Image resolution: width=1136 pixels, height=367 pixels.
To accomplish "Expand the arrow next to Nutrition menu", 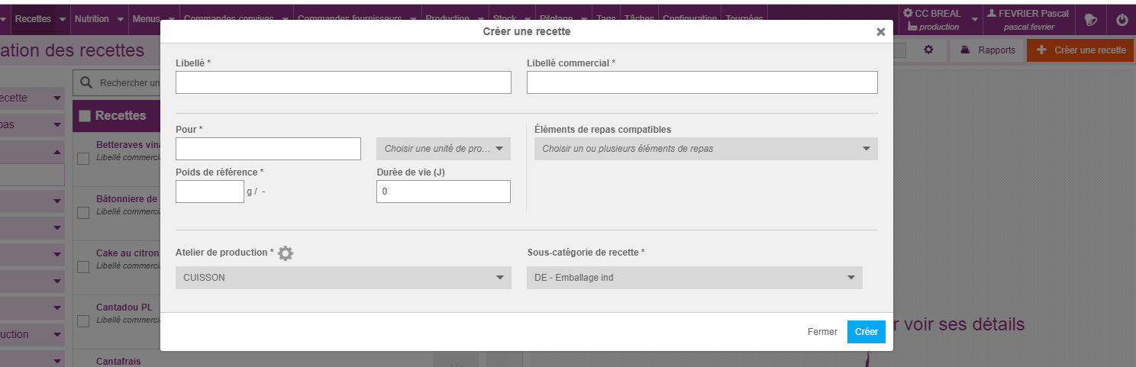I will coord(120,19).
